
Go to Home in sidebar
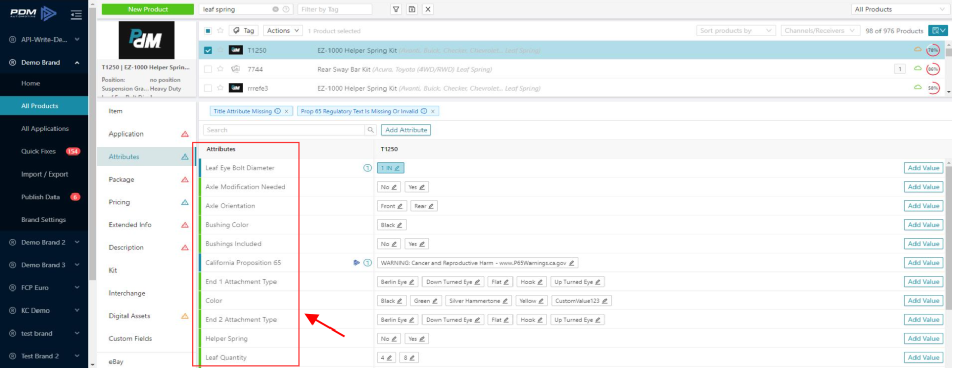tap(30, 83)
